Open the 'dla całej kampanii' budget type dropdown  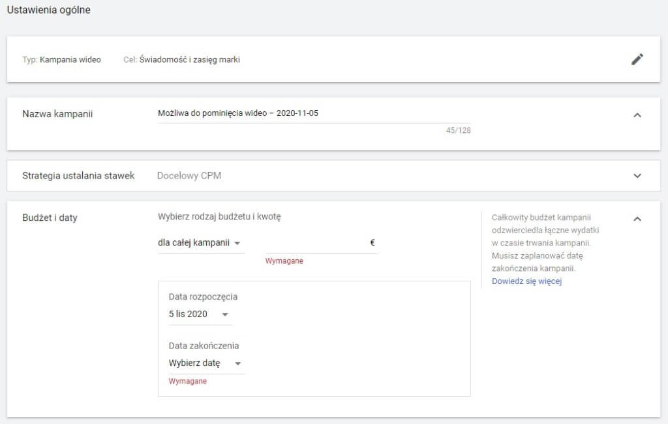coord(200,243)
